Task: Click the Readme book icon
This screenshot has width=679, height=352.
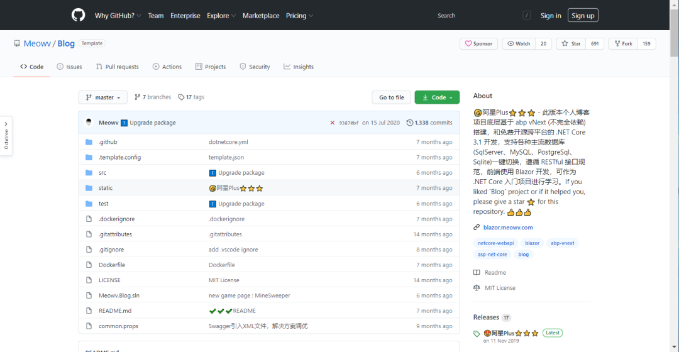Action: tap(477, 272)
